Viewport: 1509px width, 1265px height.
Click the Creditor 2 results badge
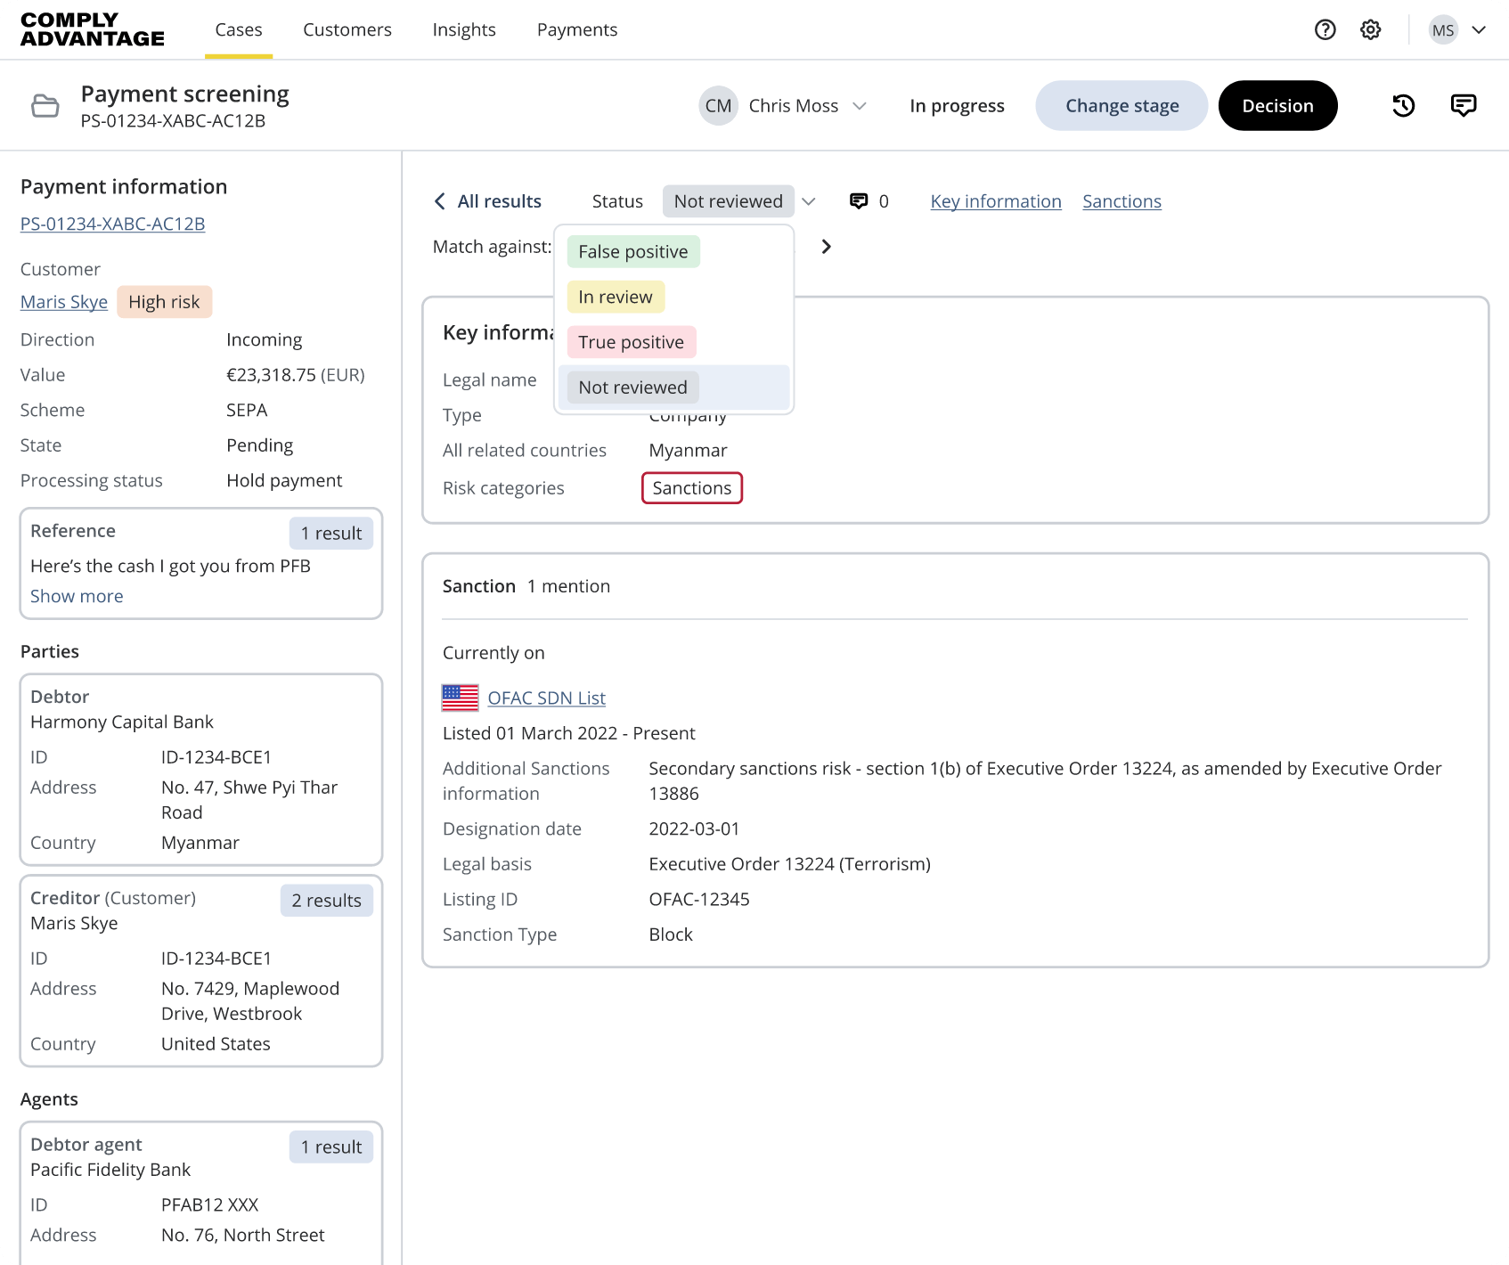pyautogui.click(x=326, y=901)
